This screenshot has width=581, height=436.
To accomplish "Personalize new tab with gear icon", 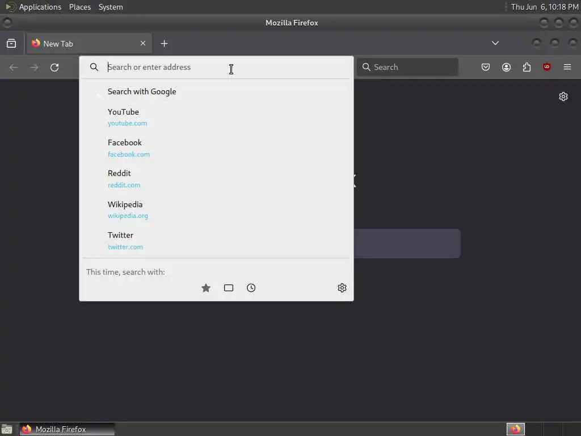I will (563, 97).
